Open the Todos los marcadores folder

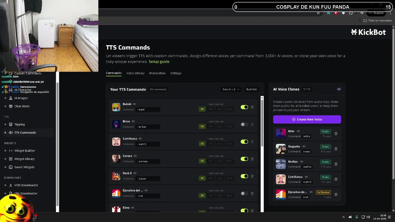pos(378,21)
